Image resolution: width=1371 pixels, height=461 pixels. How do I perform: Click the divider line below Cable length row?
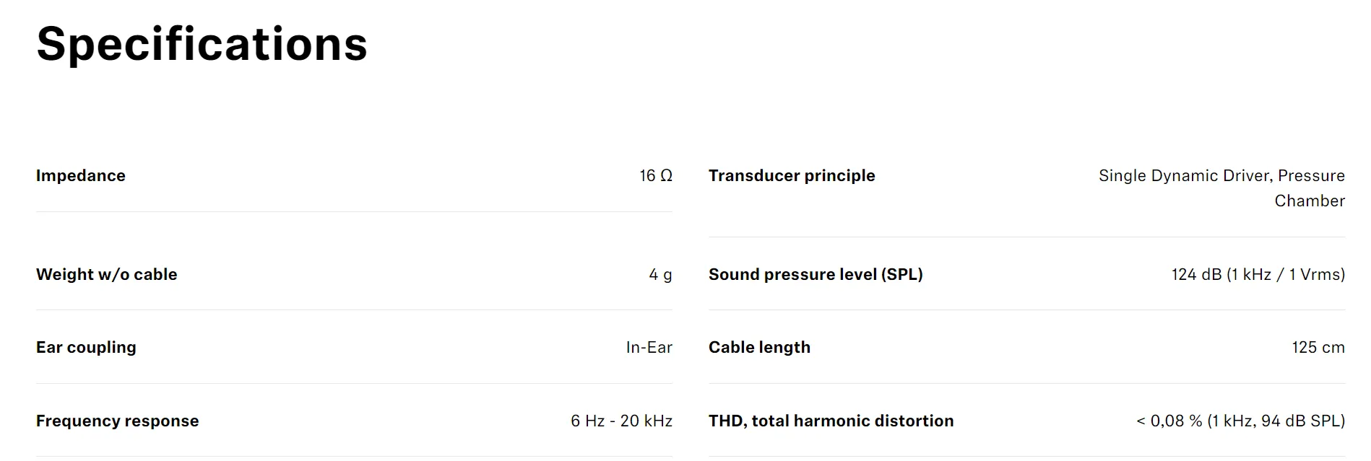click(1026, 383)
